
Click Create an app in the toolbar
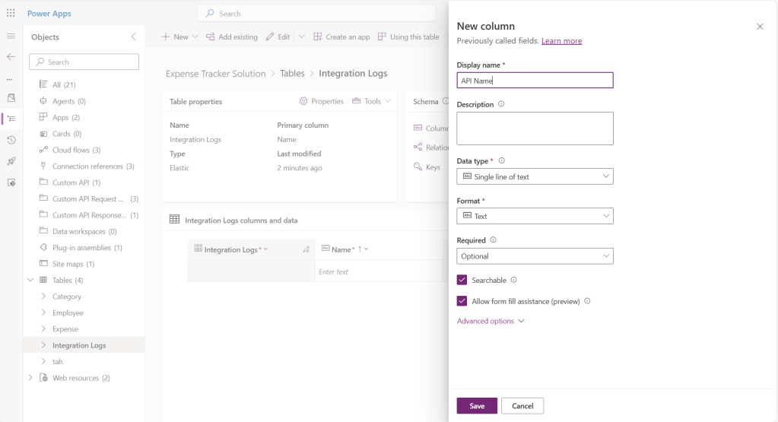(341, 36)
